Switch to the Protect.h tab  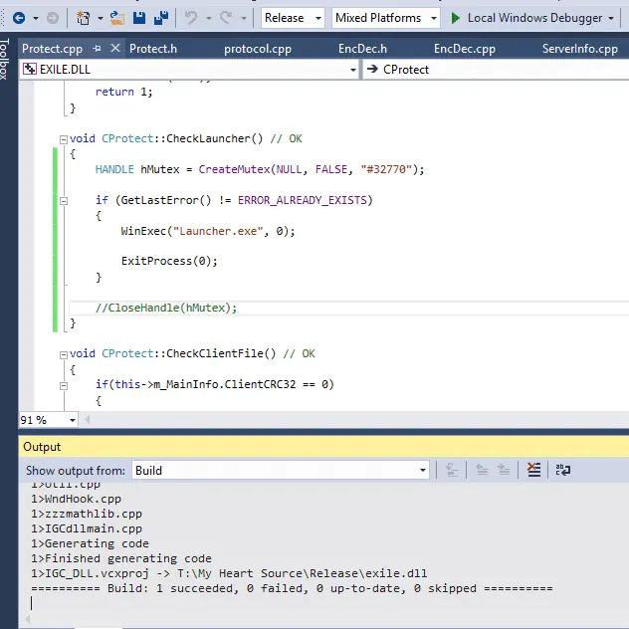coord(153,49)
